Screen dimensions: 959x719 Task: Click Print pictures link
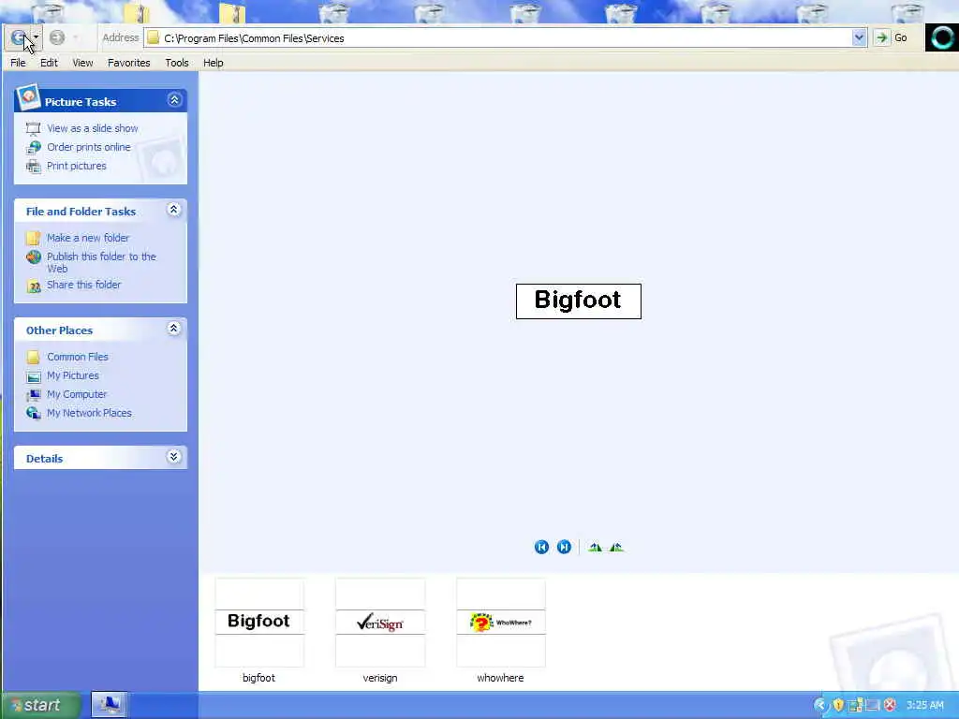click(x=77, y=166)
